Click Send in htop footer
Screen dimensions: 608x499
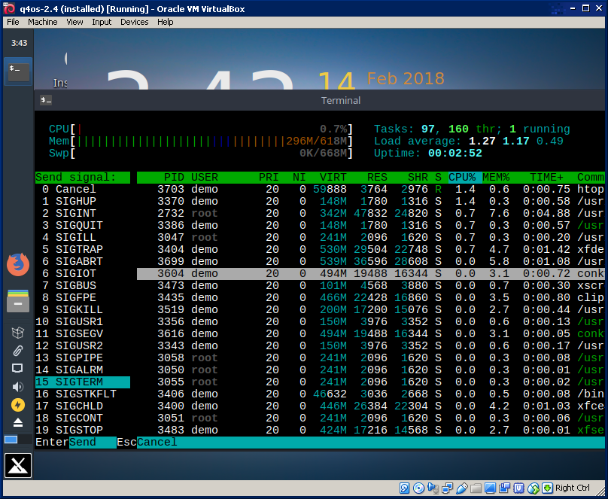tap(83, 443)
